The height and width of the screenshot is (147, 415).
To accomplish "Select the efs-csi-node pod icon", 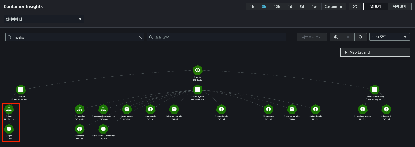I will click(x=316, y=109).
